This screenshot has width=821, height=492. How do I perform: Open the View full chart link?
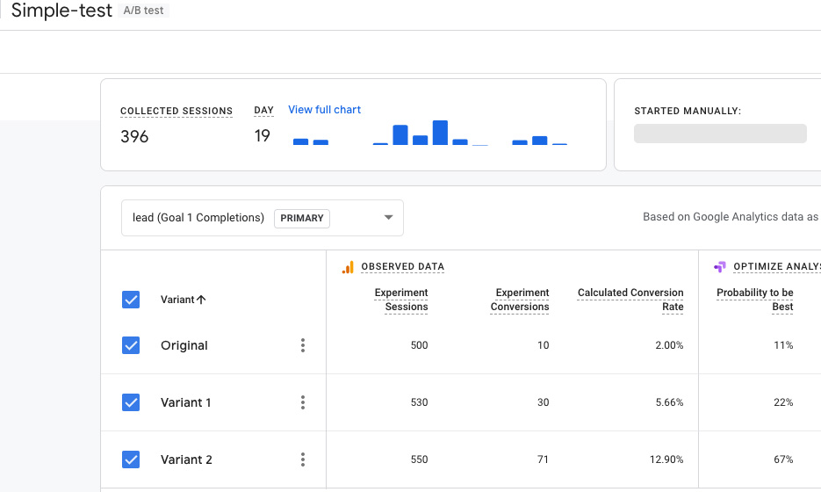click(x=324, y=110)
